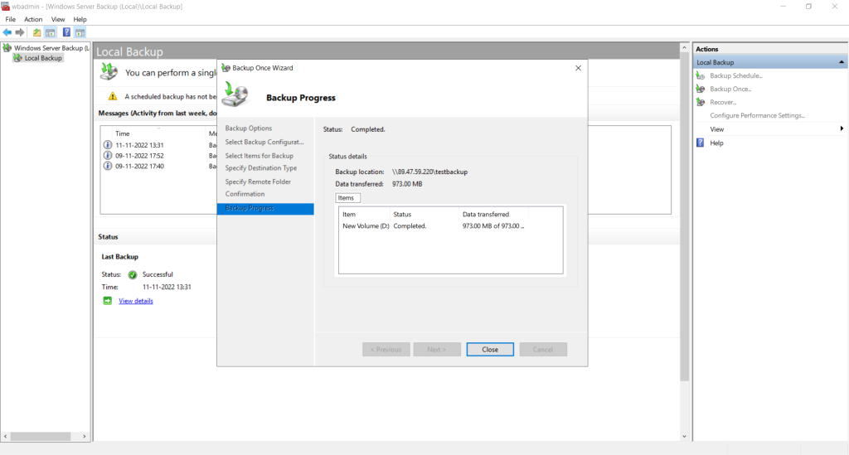The height and width of the screenshot is (455, 849).
Task: Click the Forward arrow toolbar icon
Action: (x=20, y=32)
